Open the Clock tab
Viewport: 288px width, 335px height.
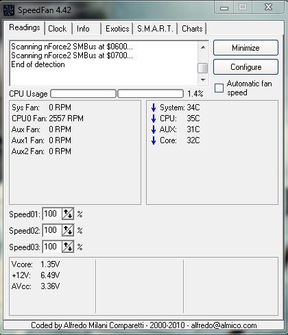58,29
